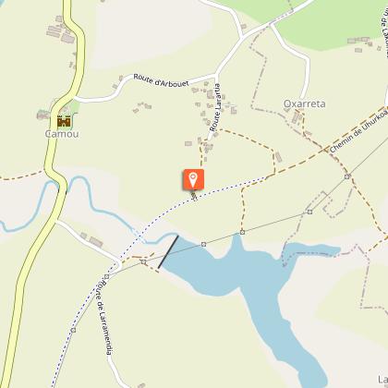Click the Oxarreta place name
Image resolution: width=388 pixels, height=388 pixels.
coord(304,103)
